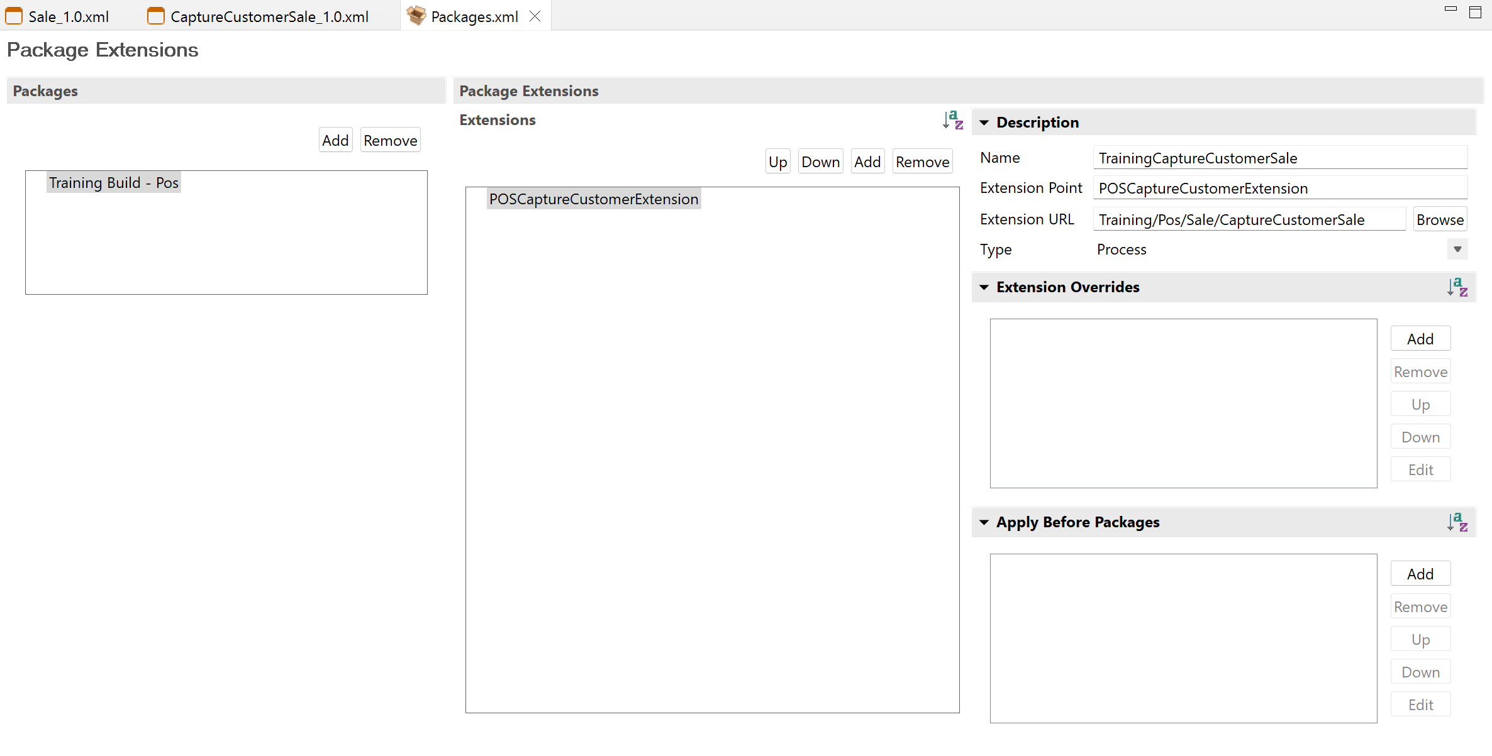Collapse the Description section
The height and width of the screenshot is (756, 1492).
[984, 123]
